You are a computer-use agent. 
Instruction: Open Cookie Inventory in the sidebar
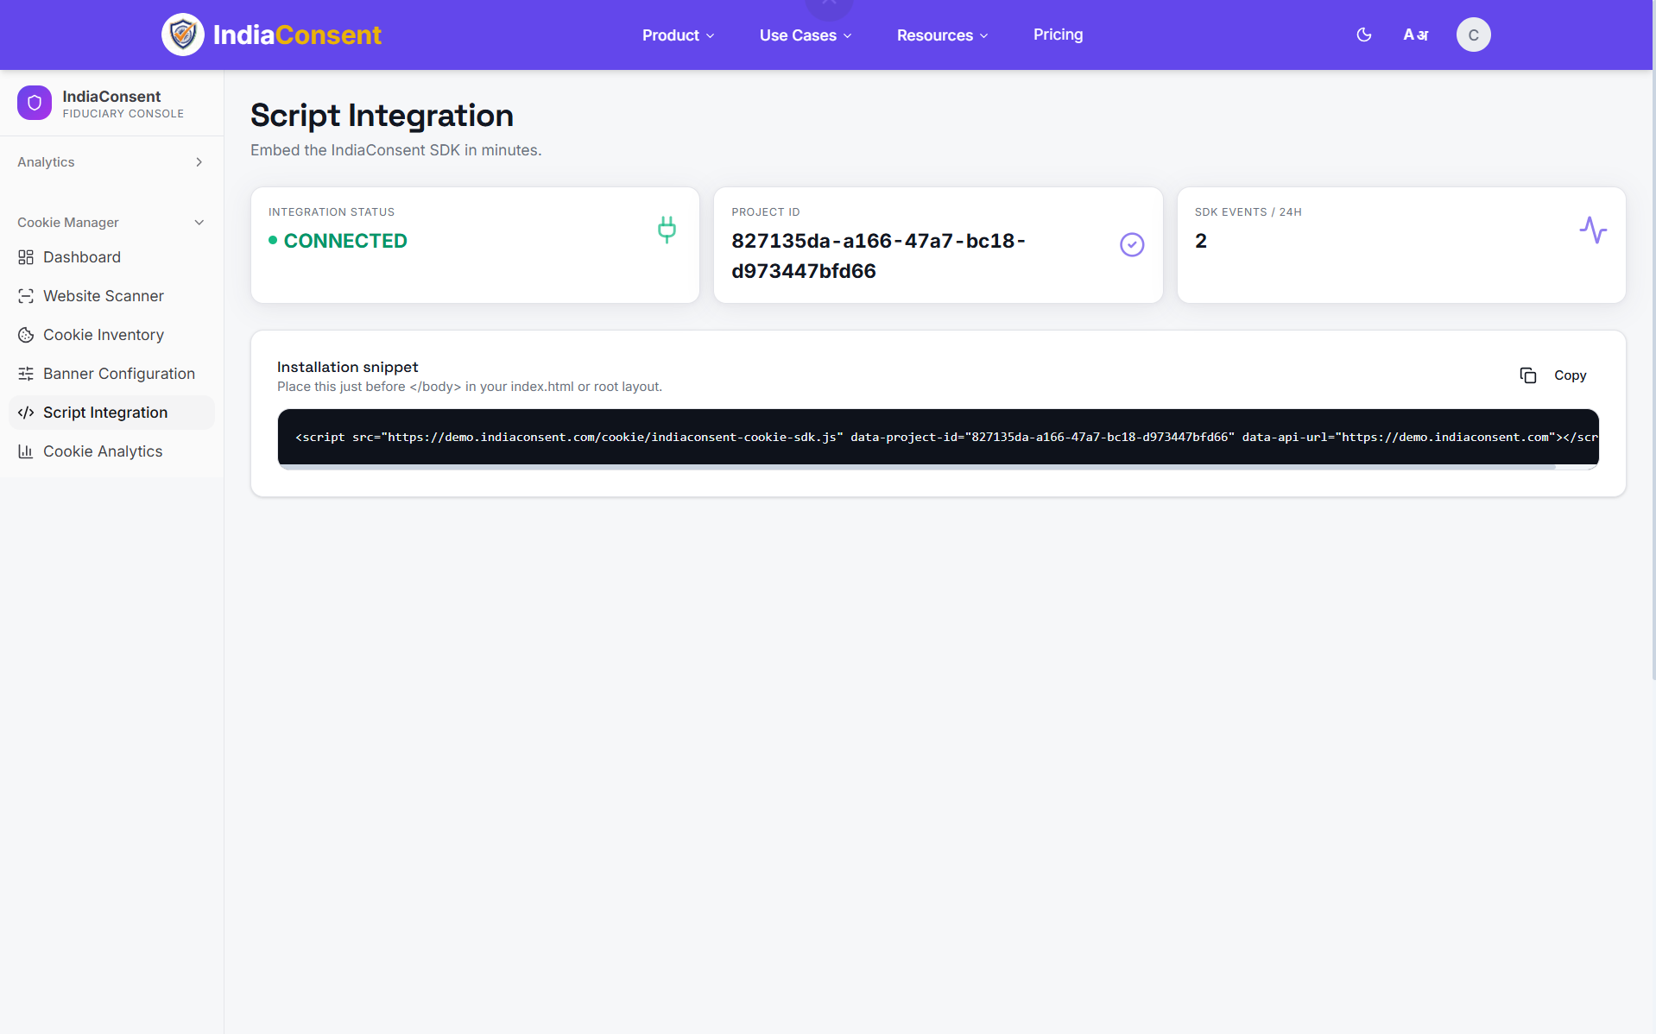pos(111,335)
